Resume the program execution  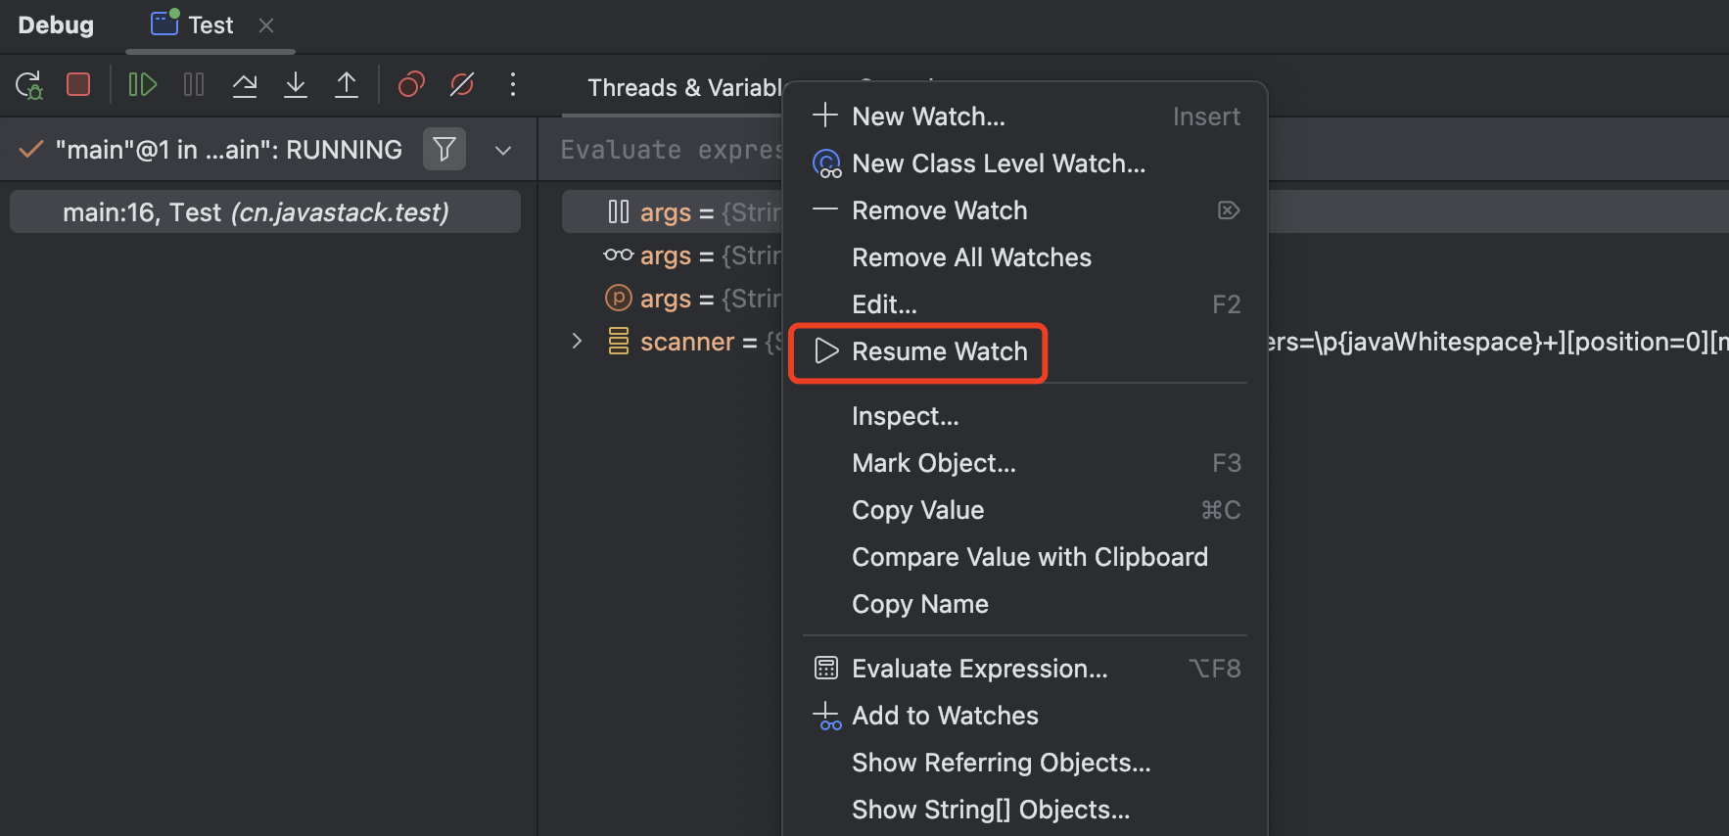coord(143,85)
